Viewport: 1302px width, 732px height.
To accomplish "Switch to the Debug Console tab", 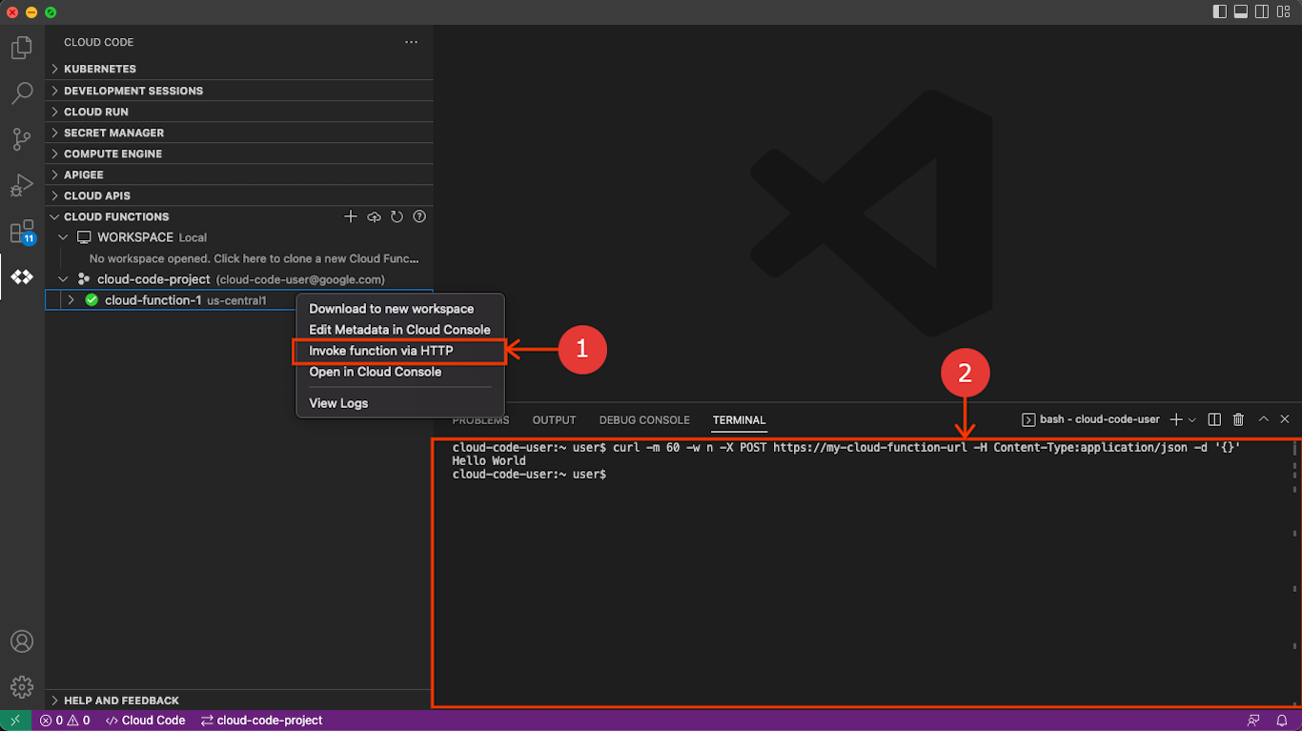I will click(x=644, y=420).
